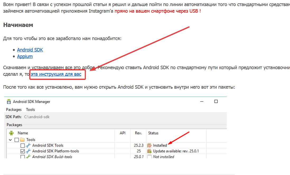290x175 pixels.
Task: Click the red 'прямо на вашем смартфоне через USB' text
Action: click(158, 11)
